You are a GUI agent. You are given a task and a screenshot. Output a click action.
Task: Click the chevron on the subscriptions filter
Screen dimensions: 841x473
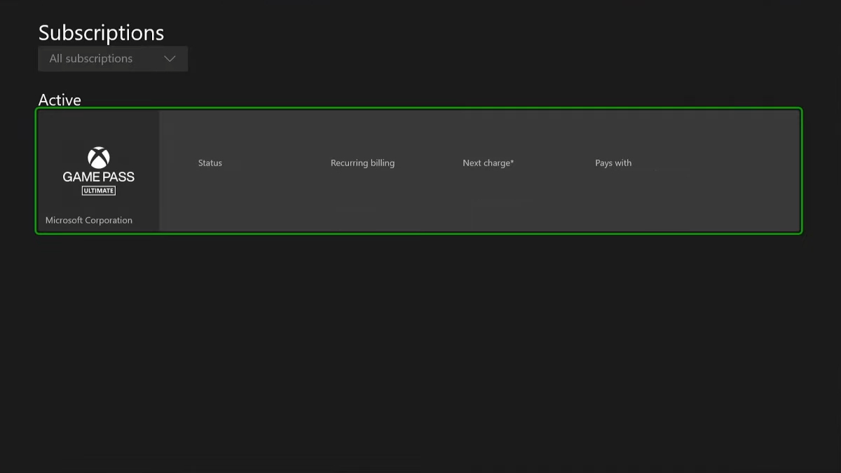click(x=170, y=59)
